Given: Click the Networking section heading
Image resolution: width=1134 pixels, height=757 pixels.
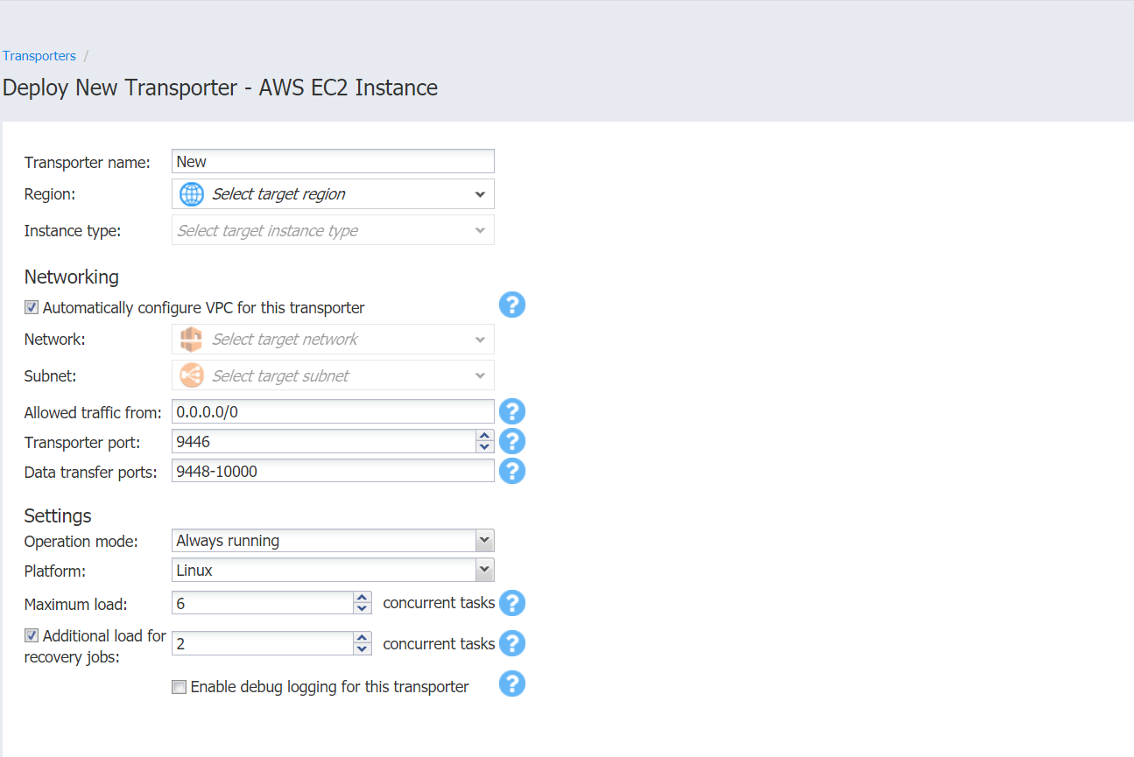Looking at the screenshot, I should point(72,277).
